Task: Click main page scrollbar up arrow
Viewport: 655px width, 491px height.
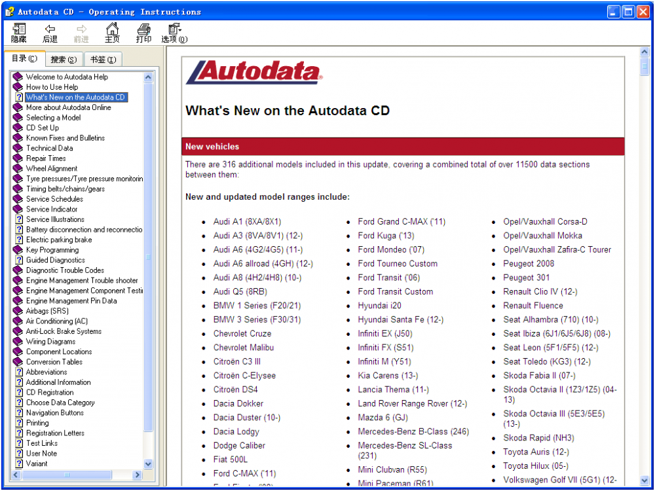Action: pyautogui.click(x=644, y=52)
